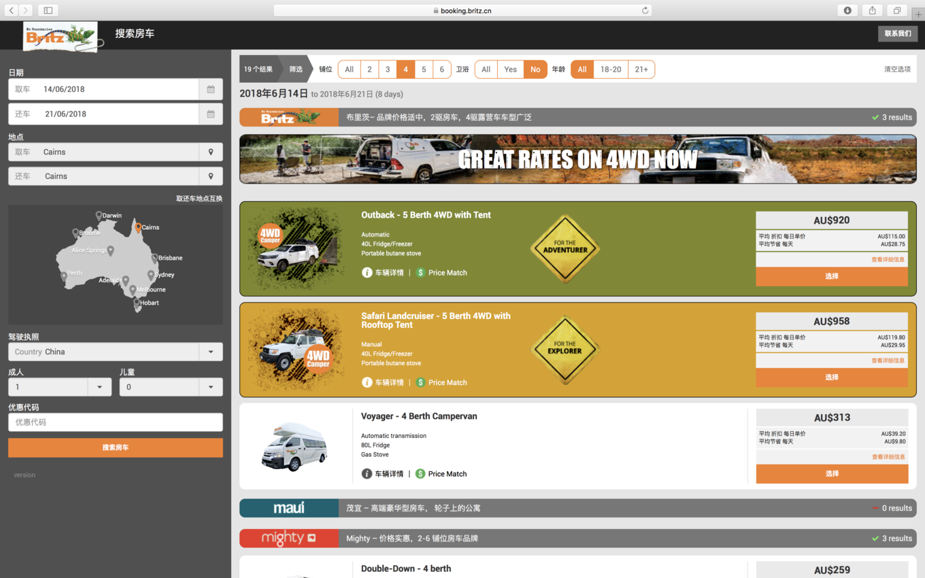The image size is (925, 578).
Task: Click the Great Rates on 4WD banner
Action: click(x=577, y=159)
